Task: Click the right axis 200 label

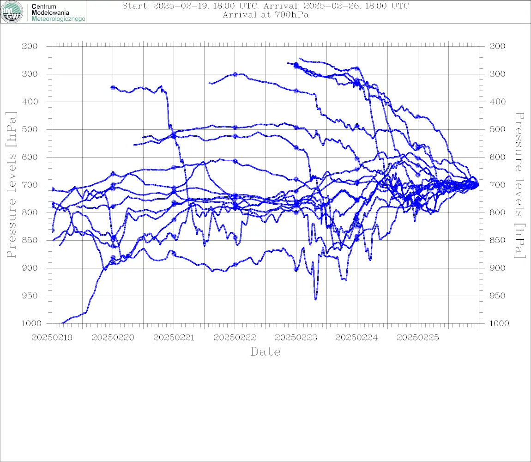Action: [x=497, y=46]
